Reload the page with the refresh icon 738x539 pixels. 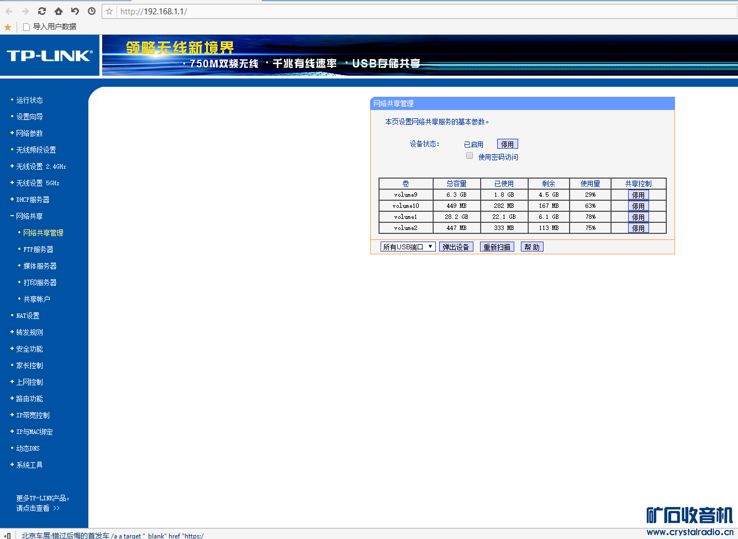tap(42, 11)
